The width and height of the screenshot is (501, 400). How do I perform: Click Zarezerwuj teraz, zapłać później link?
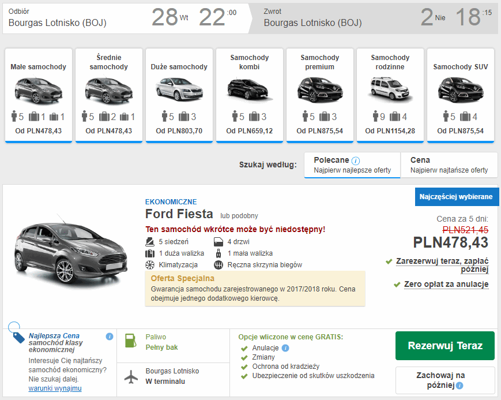[x=442, y=266]
